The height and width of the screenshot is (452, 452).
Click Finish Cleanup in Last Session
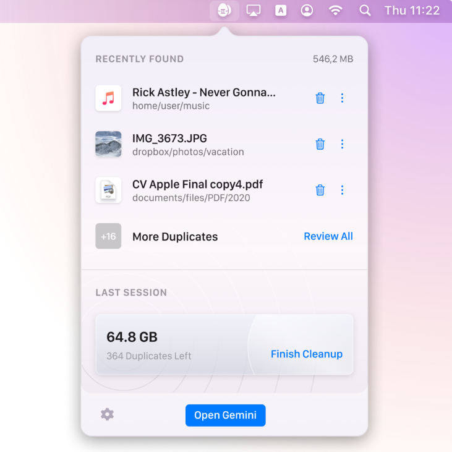pyautogui.click(x=307, y=354)
